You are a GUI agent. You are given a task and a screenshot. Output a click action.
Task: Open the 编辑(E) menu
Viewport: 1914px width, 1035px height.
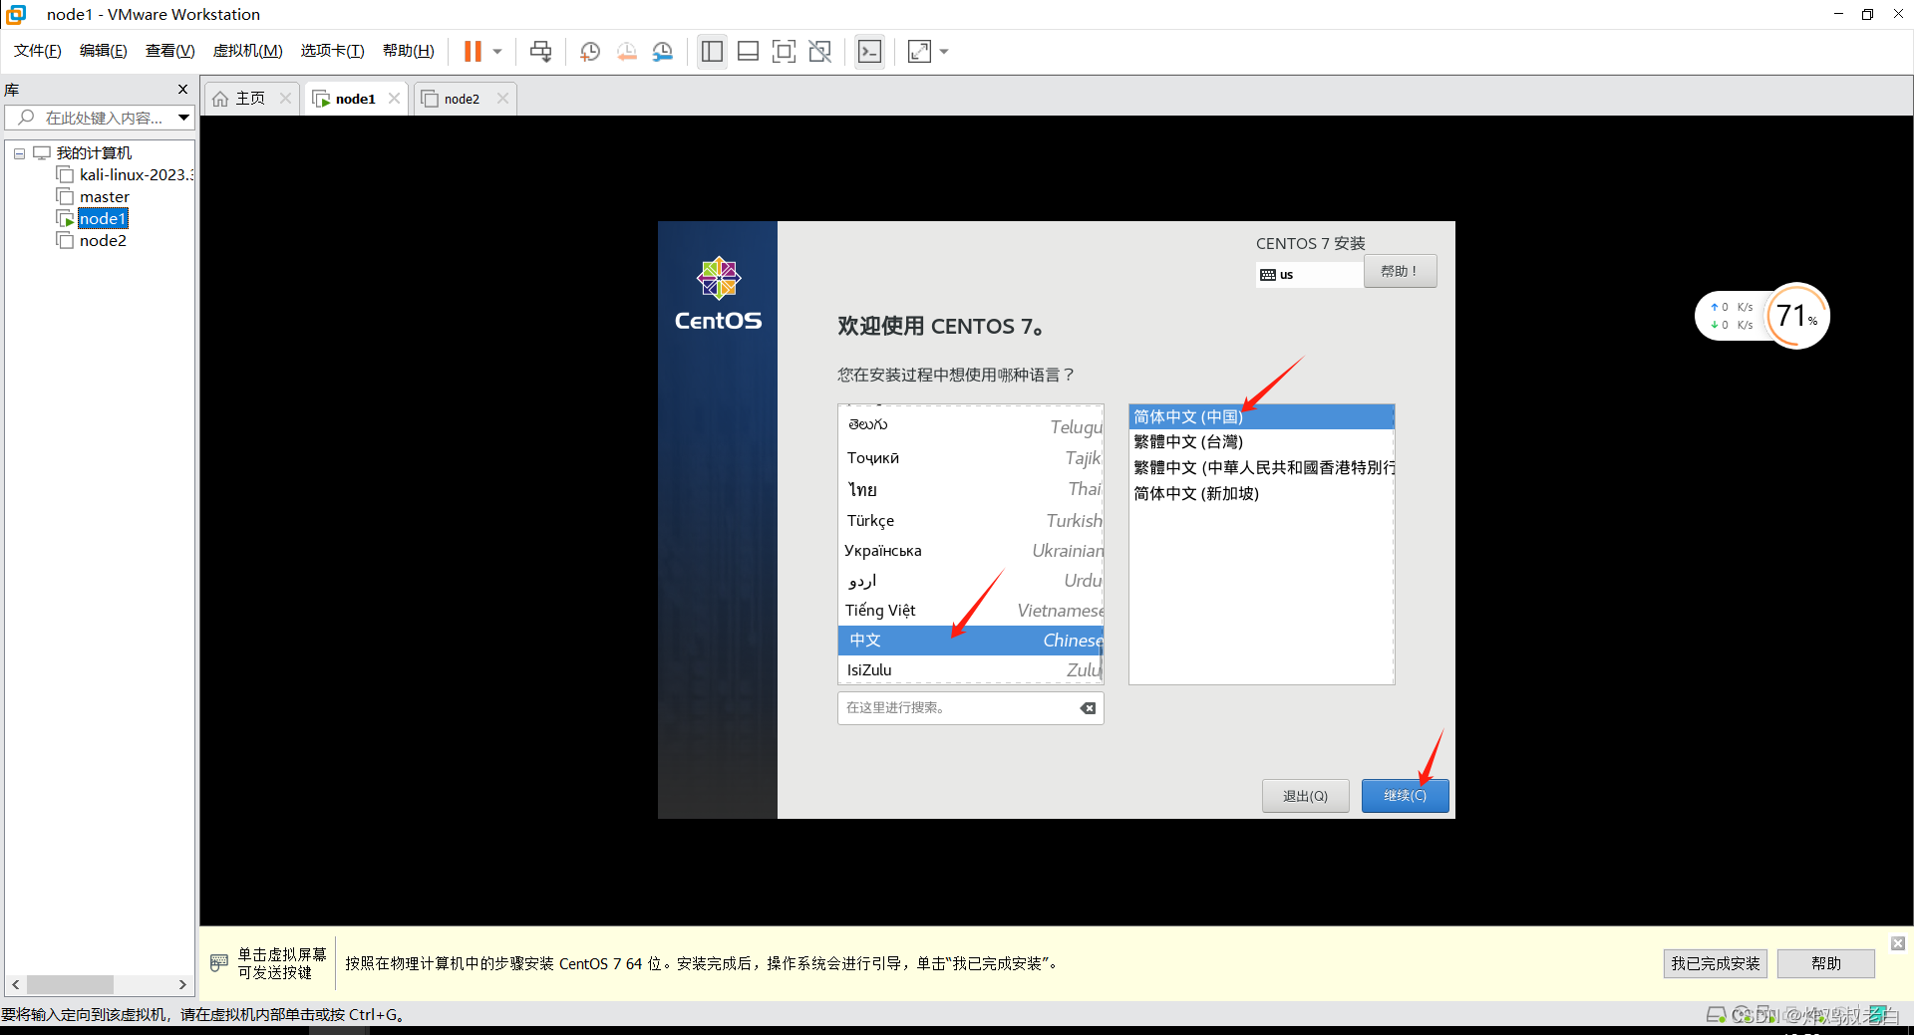[x=104, y=51]
